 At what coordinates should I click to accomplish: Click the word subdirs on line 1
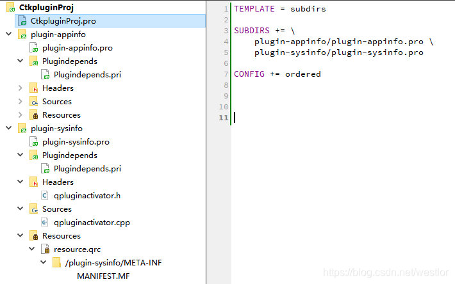click(308, 9)
